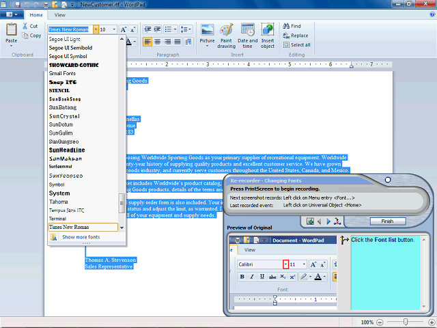437x328 pixels.
Task: Click the Re-recorder insert screenshot icon
Action: click(x=310, y=221)
